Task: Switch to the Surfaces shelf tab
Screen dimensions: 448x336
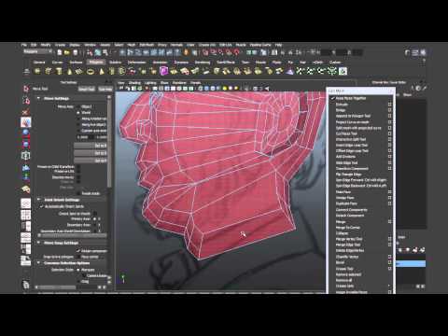Action: [x=76, y=63]
